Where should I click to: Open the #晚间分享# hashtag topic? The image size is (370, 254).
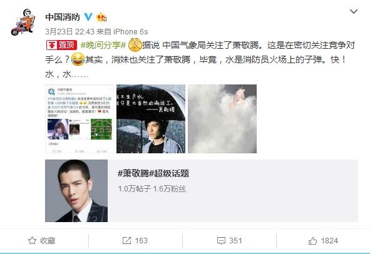[x=103, y=45]
